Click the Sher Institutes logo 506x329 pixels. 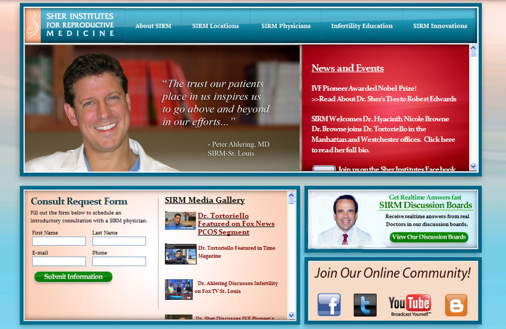point(75,26)
